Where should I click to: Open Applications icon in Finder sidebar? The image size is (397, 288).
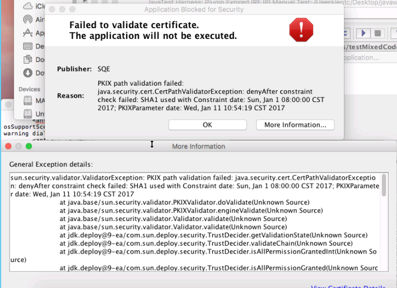pos(28,33)
